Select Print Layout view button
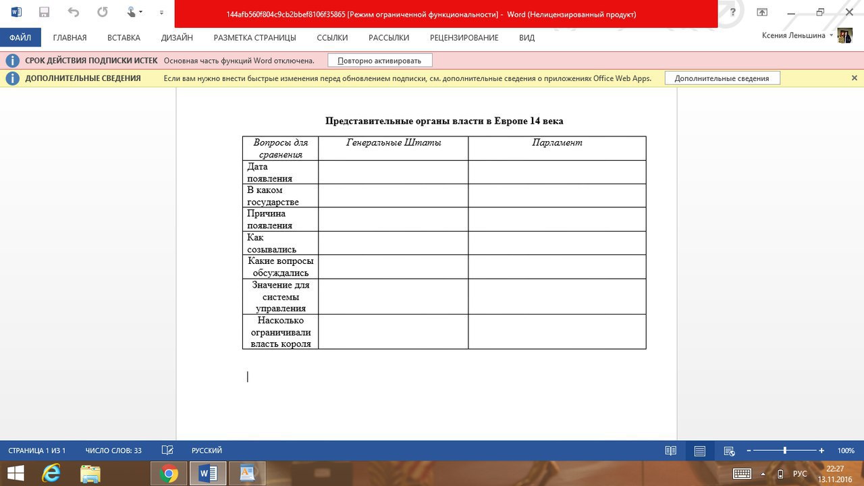This screenshot has height=486, width=864. [700, 450]
